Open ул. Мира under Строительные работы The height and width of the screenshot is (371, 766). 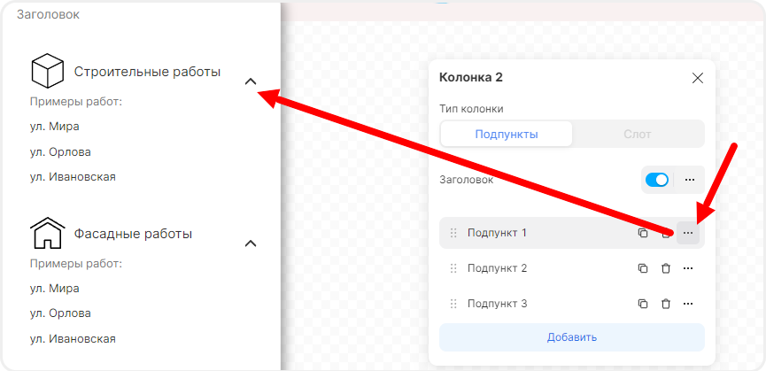[x=54, y=127]
